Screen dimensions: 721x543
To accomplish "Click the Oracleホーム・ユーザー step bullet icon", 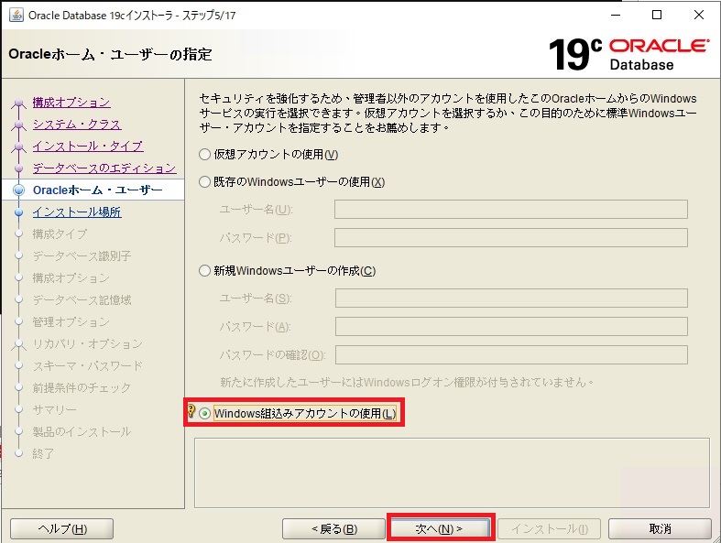I will tap(18, 190).
